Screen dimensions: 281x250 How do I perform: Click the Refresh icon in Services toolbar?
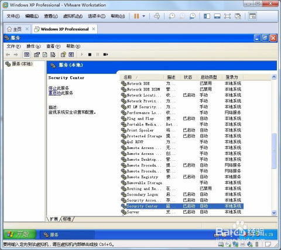click(x=45, y=55)
